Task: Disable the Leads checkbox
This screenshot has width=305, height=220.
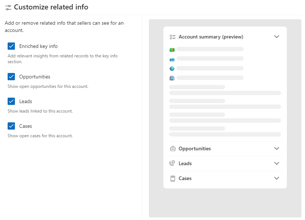Action: [x=11, y=101]
